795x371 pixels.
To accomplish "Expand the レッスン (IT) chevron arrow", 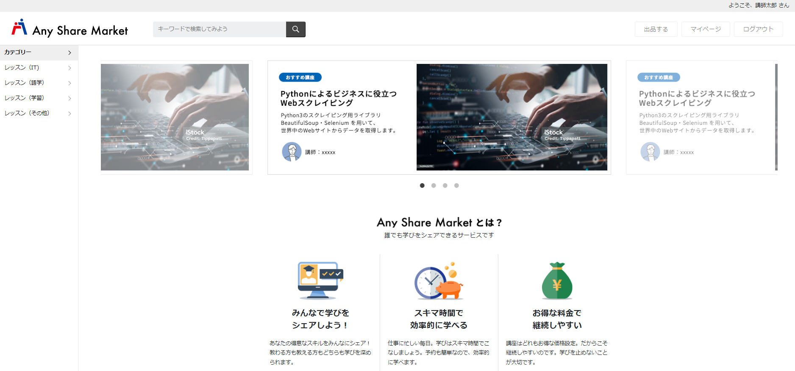I will coord(69,68).
